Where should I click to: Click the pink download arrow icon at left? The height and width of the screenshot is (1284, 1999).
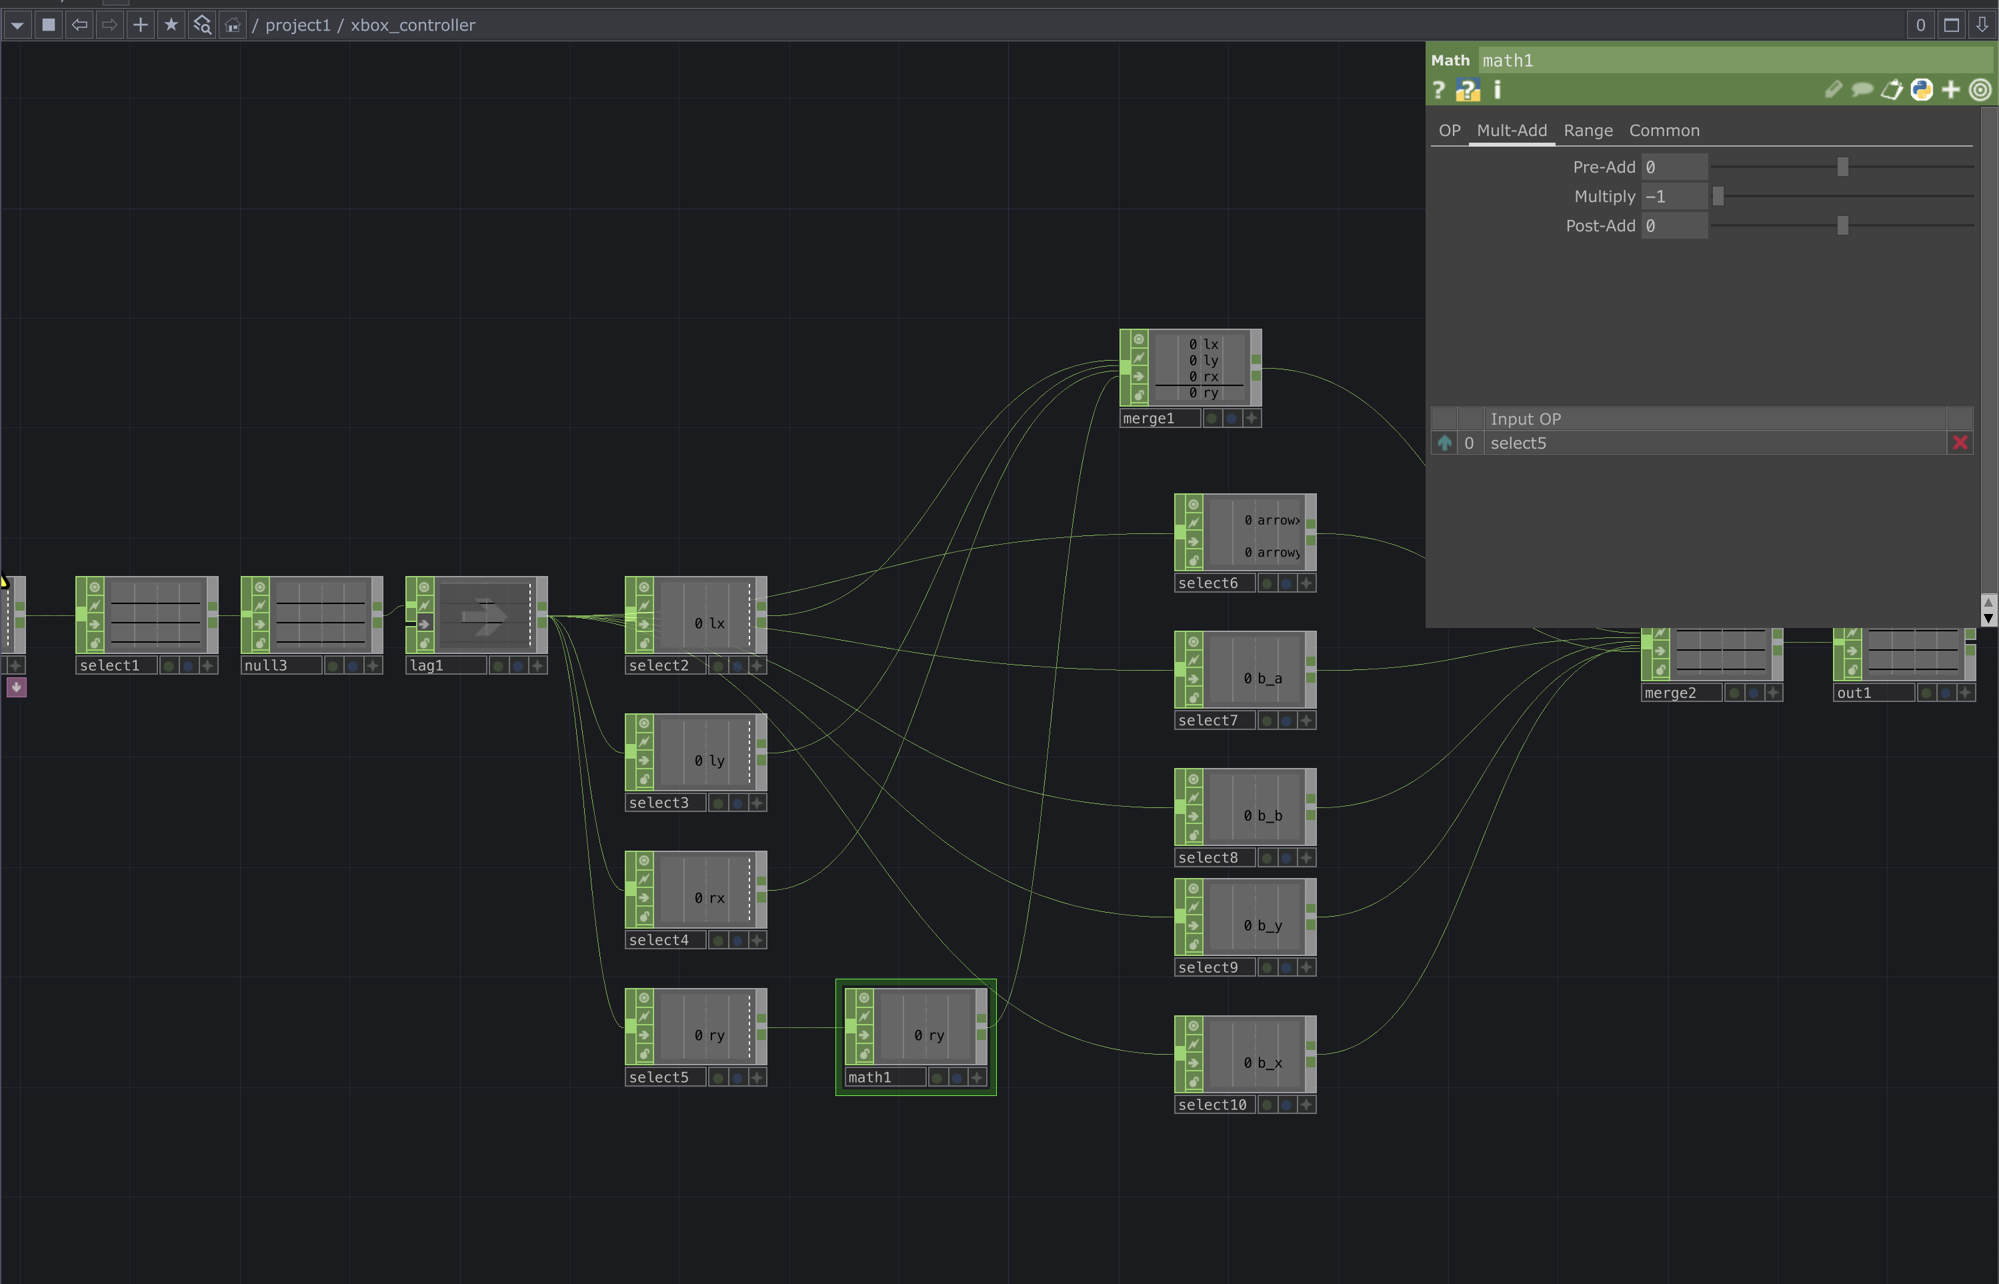click(x=17, y=687)
